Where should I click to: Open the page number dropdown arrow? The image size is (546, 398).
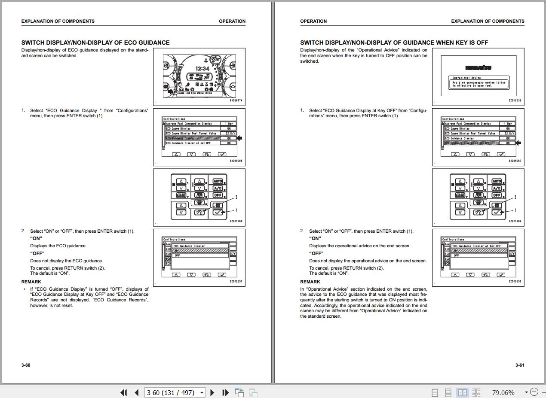[202, 392]
